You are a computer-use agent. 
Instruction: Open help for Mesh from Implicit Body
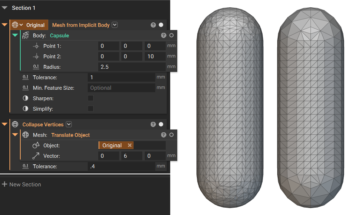tap(153, 25)
